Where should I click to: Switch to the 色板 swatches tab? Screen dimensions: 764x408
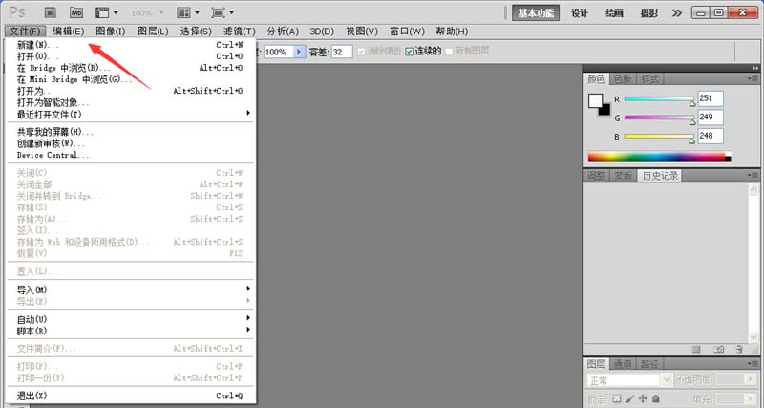623,79
